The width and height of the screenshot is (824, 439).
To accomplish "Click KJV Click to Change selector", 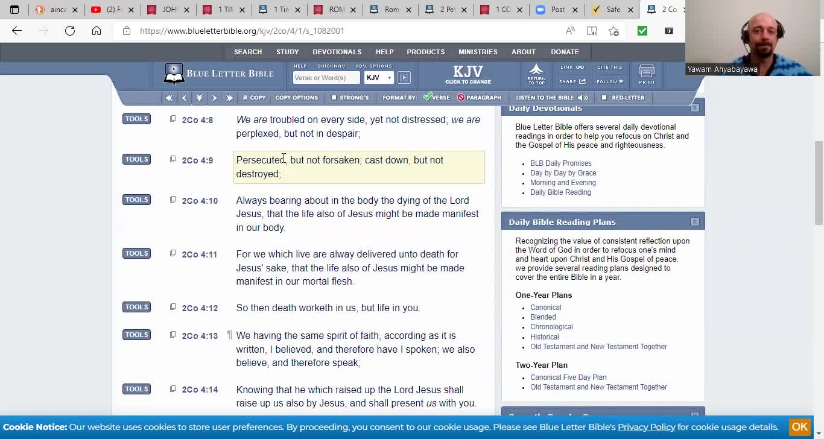I will point(468,75).
